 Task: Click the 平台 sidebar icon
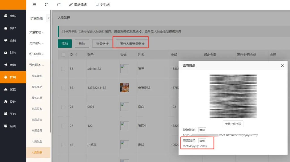pyautogui.click(x=6, y=114)
